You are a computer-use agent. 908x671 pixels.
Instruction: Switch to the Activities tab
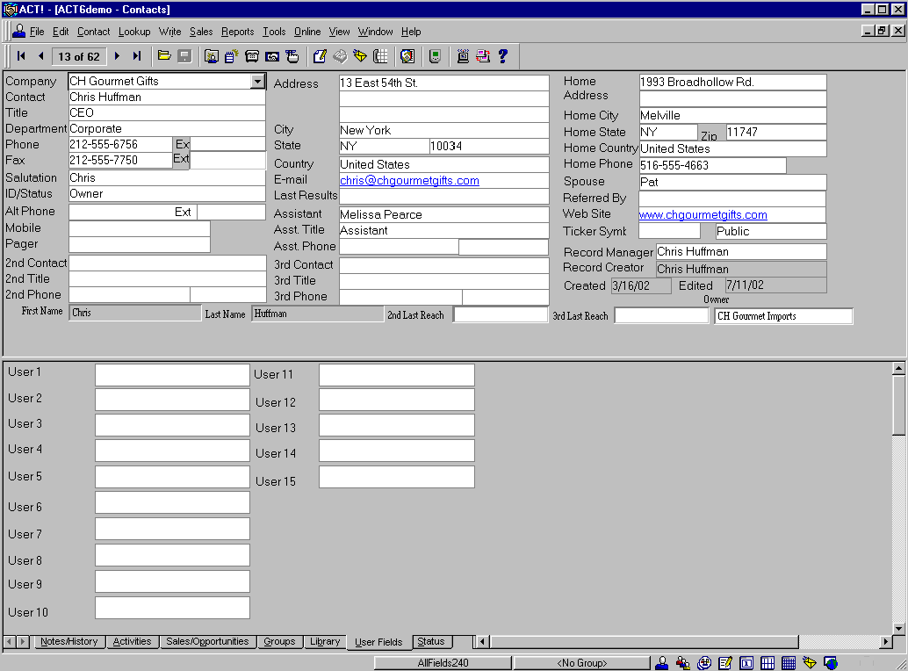click(132, 641)
